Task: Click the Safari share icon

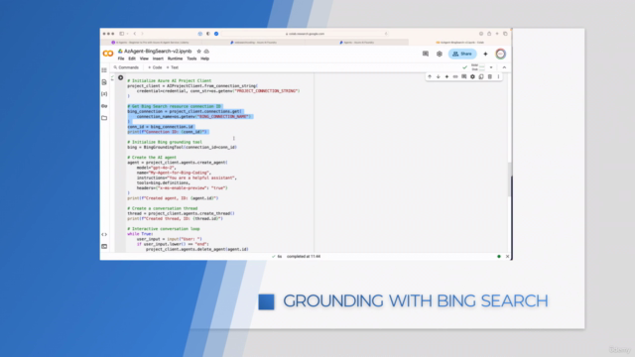Action: tap(489, 34)
